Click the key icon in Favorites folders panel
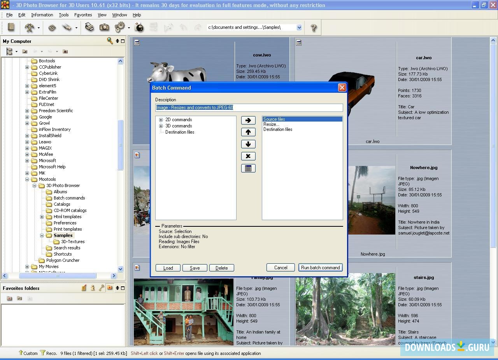 100,288
